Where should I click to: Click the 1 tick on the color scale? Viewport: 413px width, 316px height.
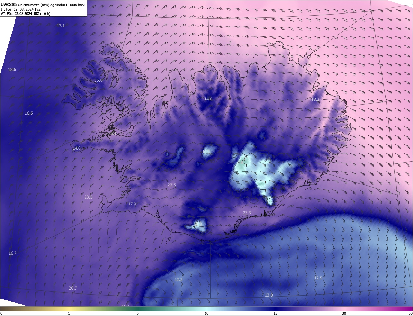[69, 313]
